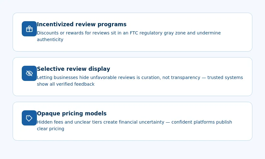
Task: Open the Opaque pricing models card
Action: point(132,121)
